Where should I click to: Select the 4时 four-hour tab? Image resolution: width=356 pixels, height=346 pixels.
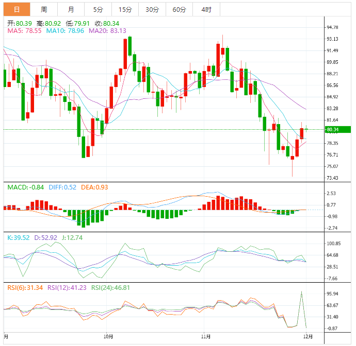click(206, 9)
